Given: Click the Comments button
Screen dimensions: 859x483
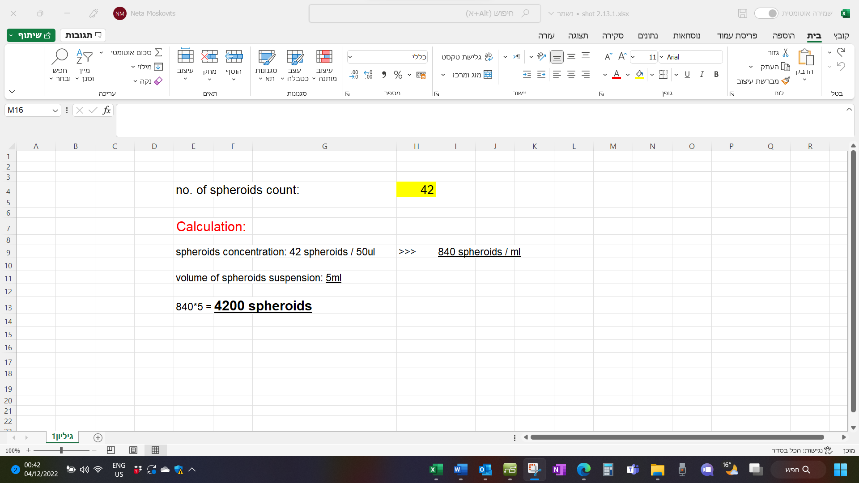Looking at the screenshot, I should [x=83, y=35].
